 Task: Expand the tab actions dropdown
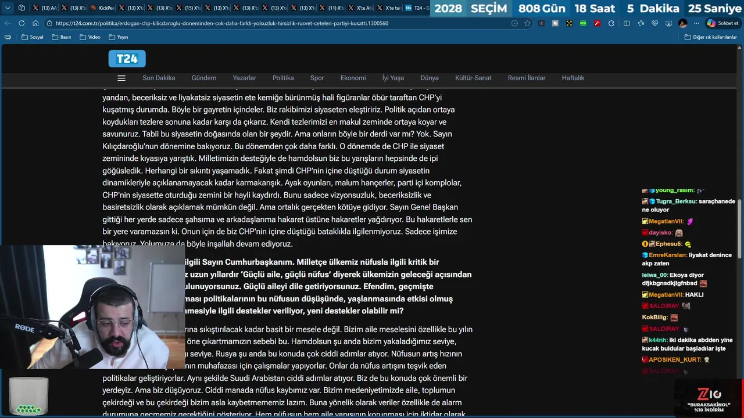(8, 8)
